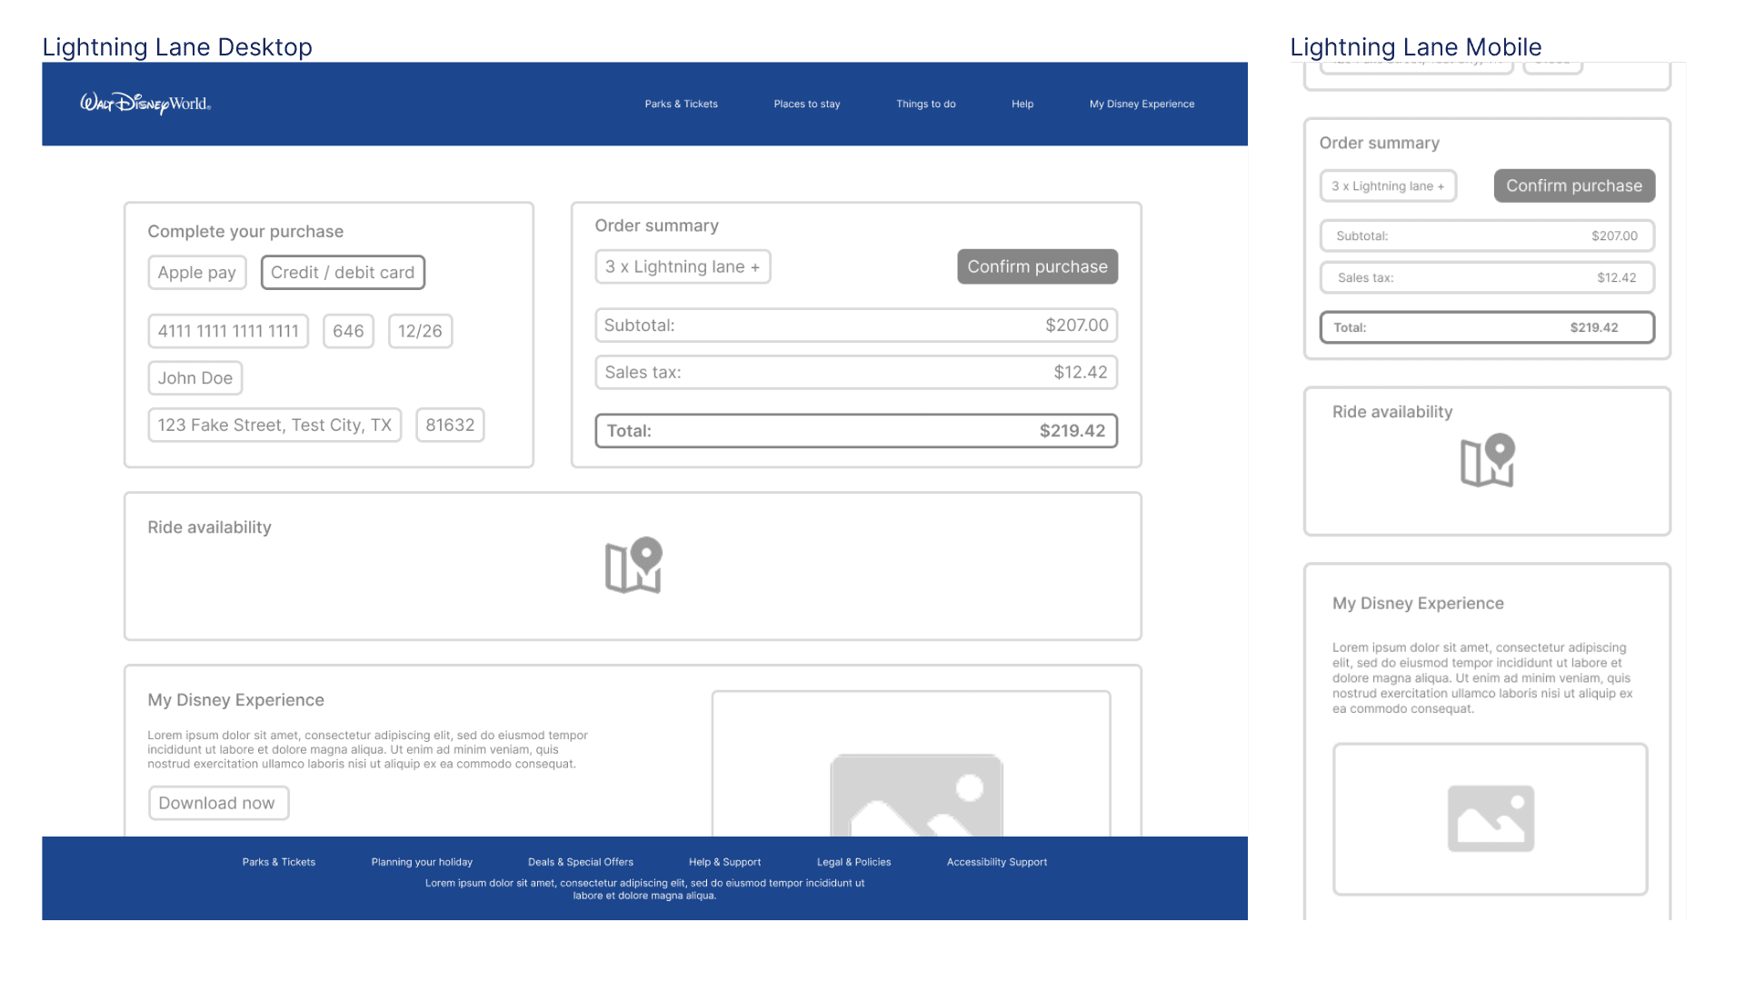Open footer Help & Support link
The image size is (1745, 982).
pyautogui.click(x=724, y=862)
